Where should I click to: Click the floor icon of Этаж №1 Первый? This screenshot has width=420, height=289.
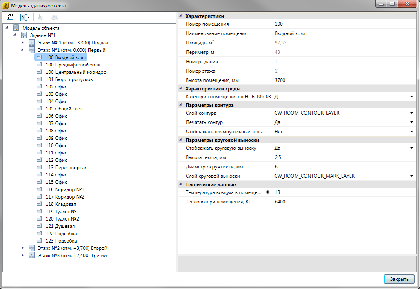point(31,50)
